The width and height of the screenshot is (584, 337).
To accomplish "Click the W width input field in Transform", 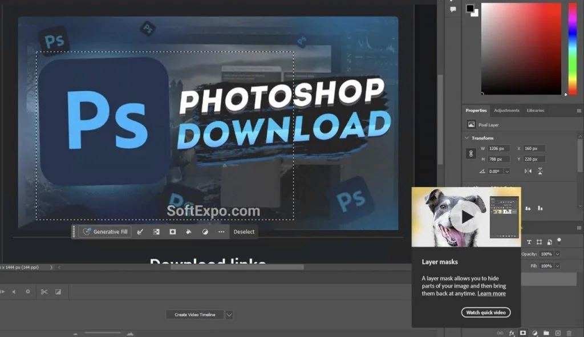I will tap(498, 148).
